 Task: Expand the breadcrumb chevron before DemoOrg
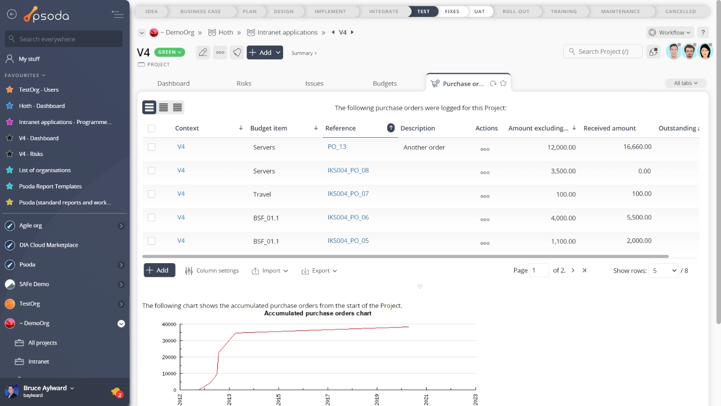click(x=142, y=33)
